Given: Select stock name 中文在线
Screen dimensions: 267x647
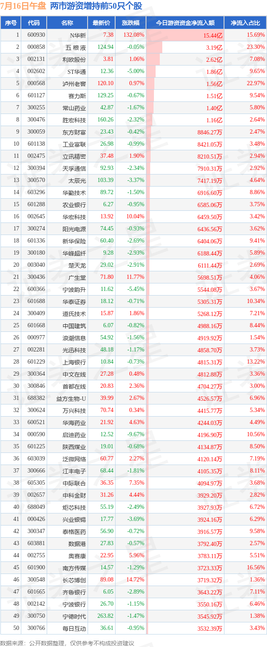Looking at the screenshot, I should pos(74,374).
